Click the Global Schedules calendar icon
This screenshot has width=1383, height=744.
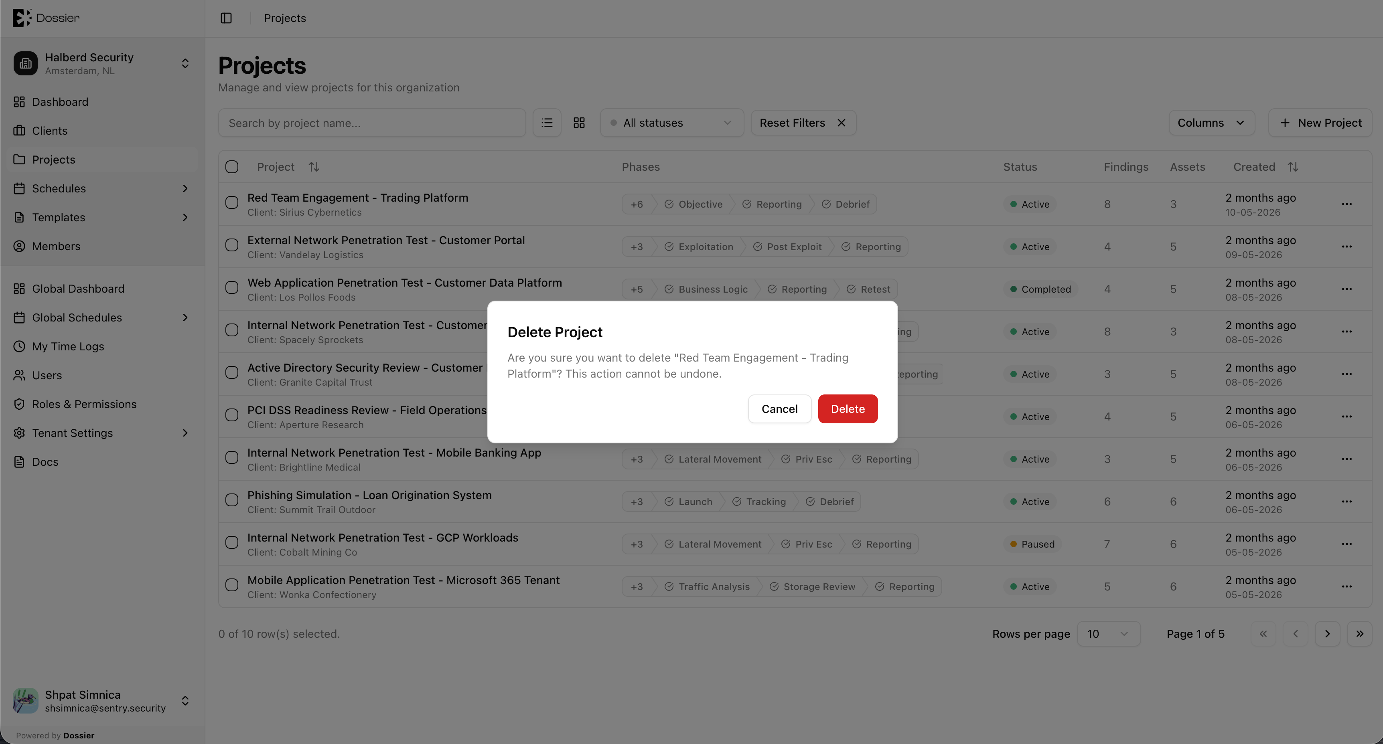(x=19, y=317)
